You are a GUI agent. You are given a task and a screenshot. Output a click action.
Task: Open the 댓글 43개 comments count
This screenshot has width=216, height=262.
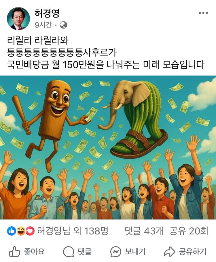144,231
